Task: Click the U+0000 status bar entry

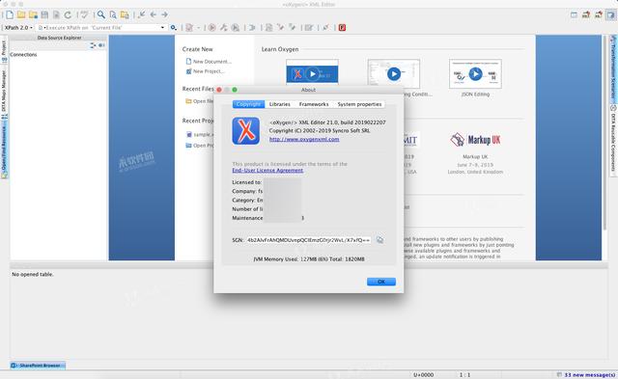Action: 423,375
